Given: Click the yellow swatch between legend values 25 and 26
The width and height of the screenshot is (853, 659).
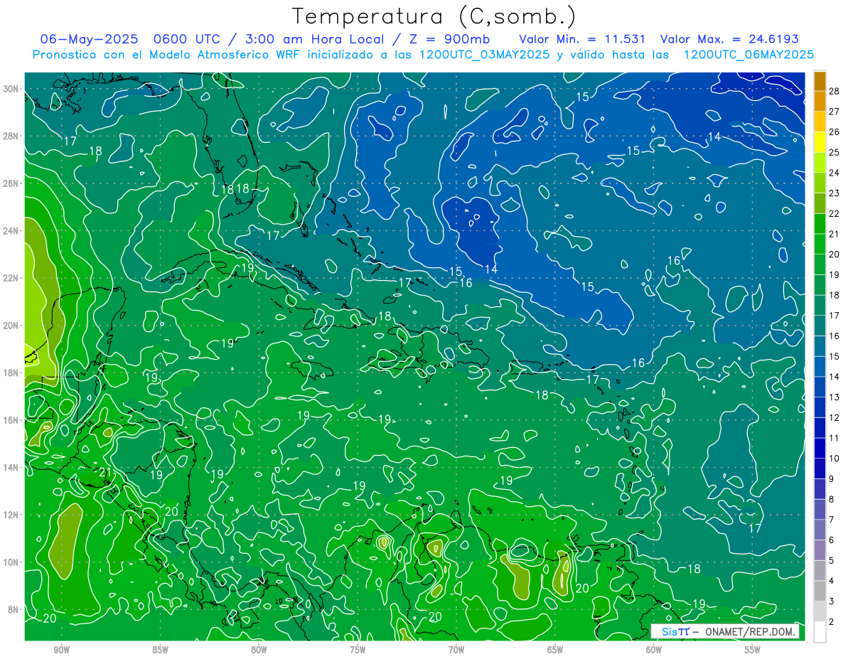Looking at the screenshot, I should tap(820, 142).
